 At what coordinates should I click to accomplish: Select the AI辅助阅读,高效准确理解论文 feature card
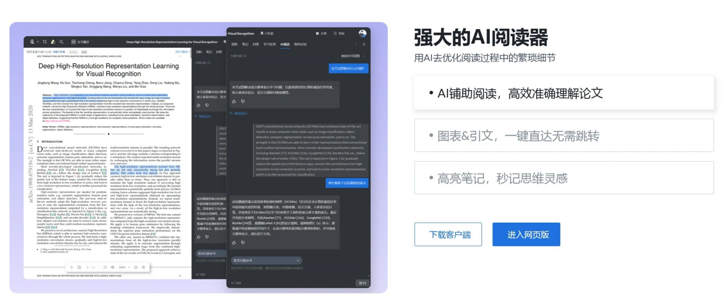(564, 93)
